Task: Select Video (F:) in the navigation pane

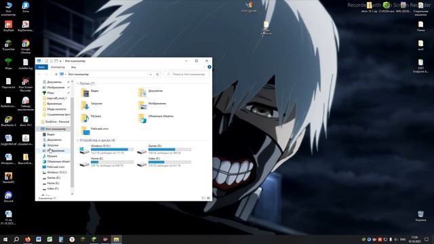Action: tap(51, 188)
